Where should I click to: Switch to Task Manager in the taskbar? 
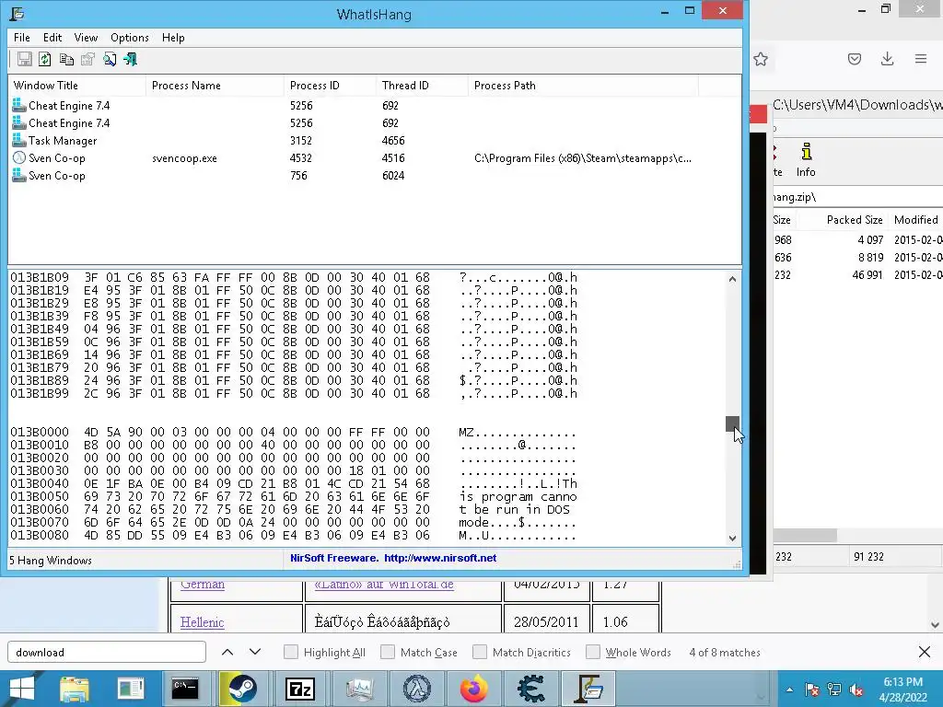coord(360,689)
